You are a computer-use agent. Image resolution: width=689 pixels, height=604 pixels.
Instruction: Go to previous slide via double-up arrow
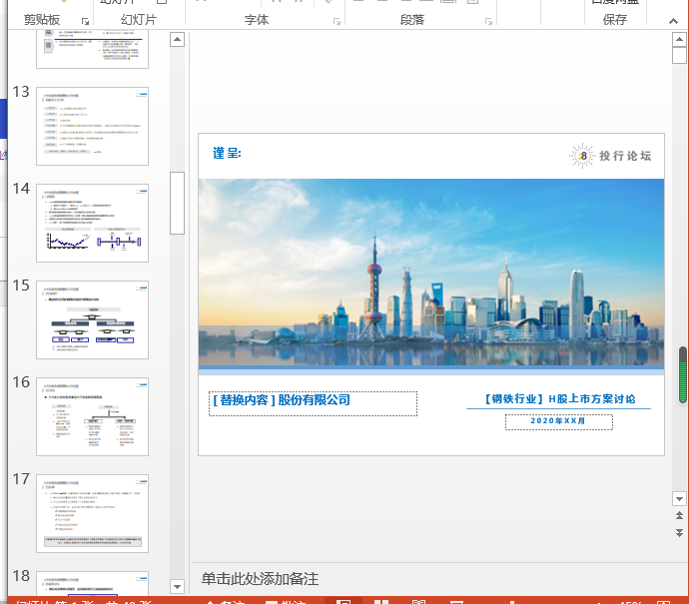coord(679,516)
